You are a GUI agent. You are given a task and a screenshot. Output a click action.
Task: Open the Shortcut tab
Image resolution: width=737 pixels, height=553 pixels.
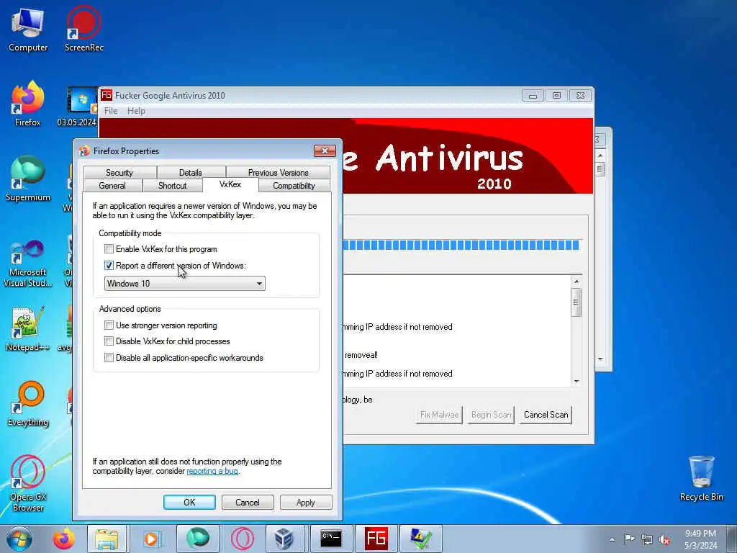coord(173,186)
